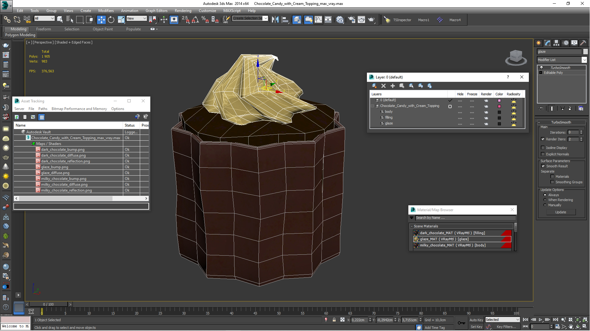The height and width of the screenshot is (331, 590).
Task: Enable Separate by Materials checkbox
Action: pos(552,176)
